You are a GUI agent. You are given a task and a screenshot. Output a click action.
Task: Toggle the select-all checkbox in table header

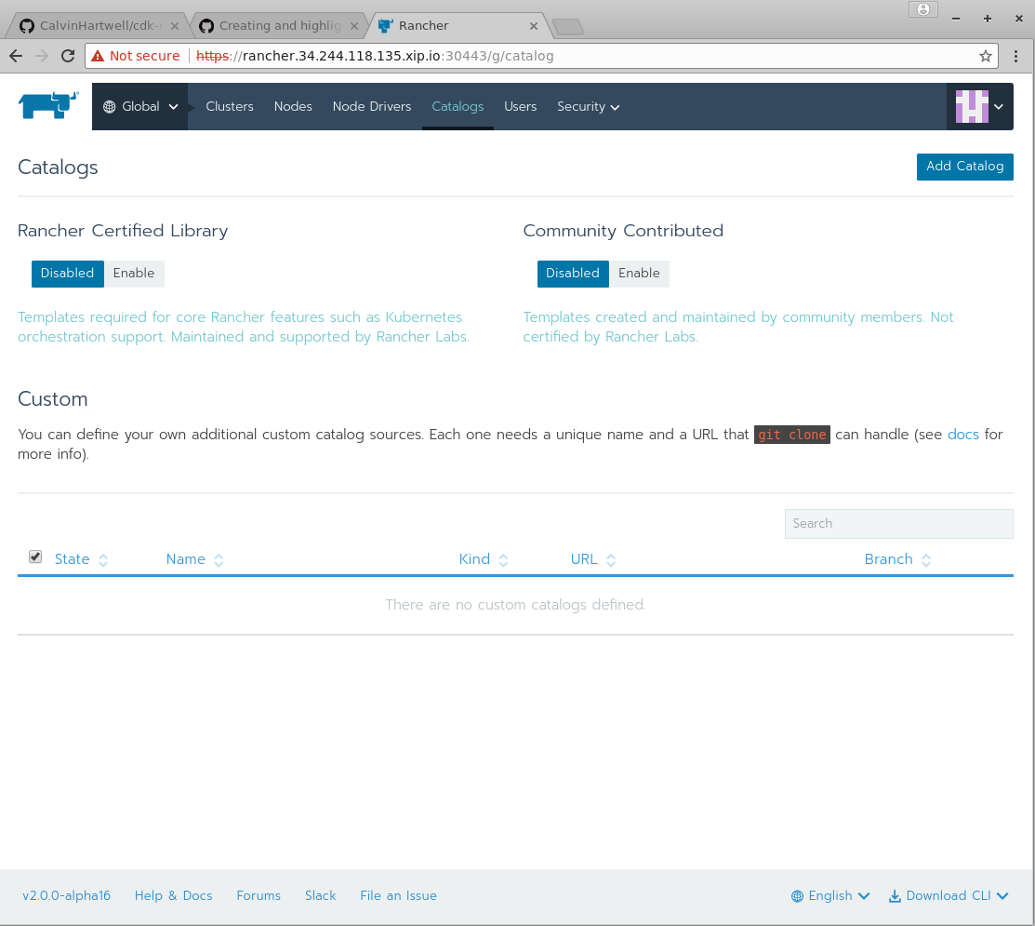[x=35, y=557]
